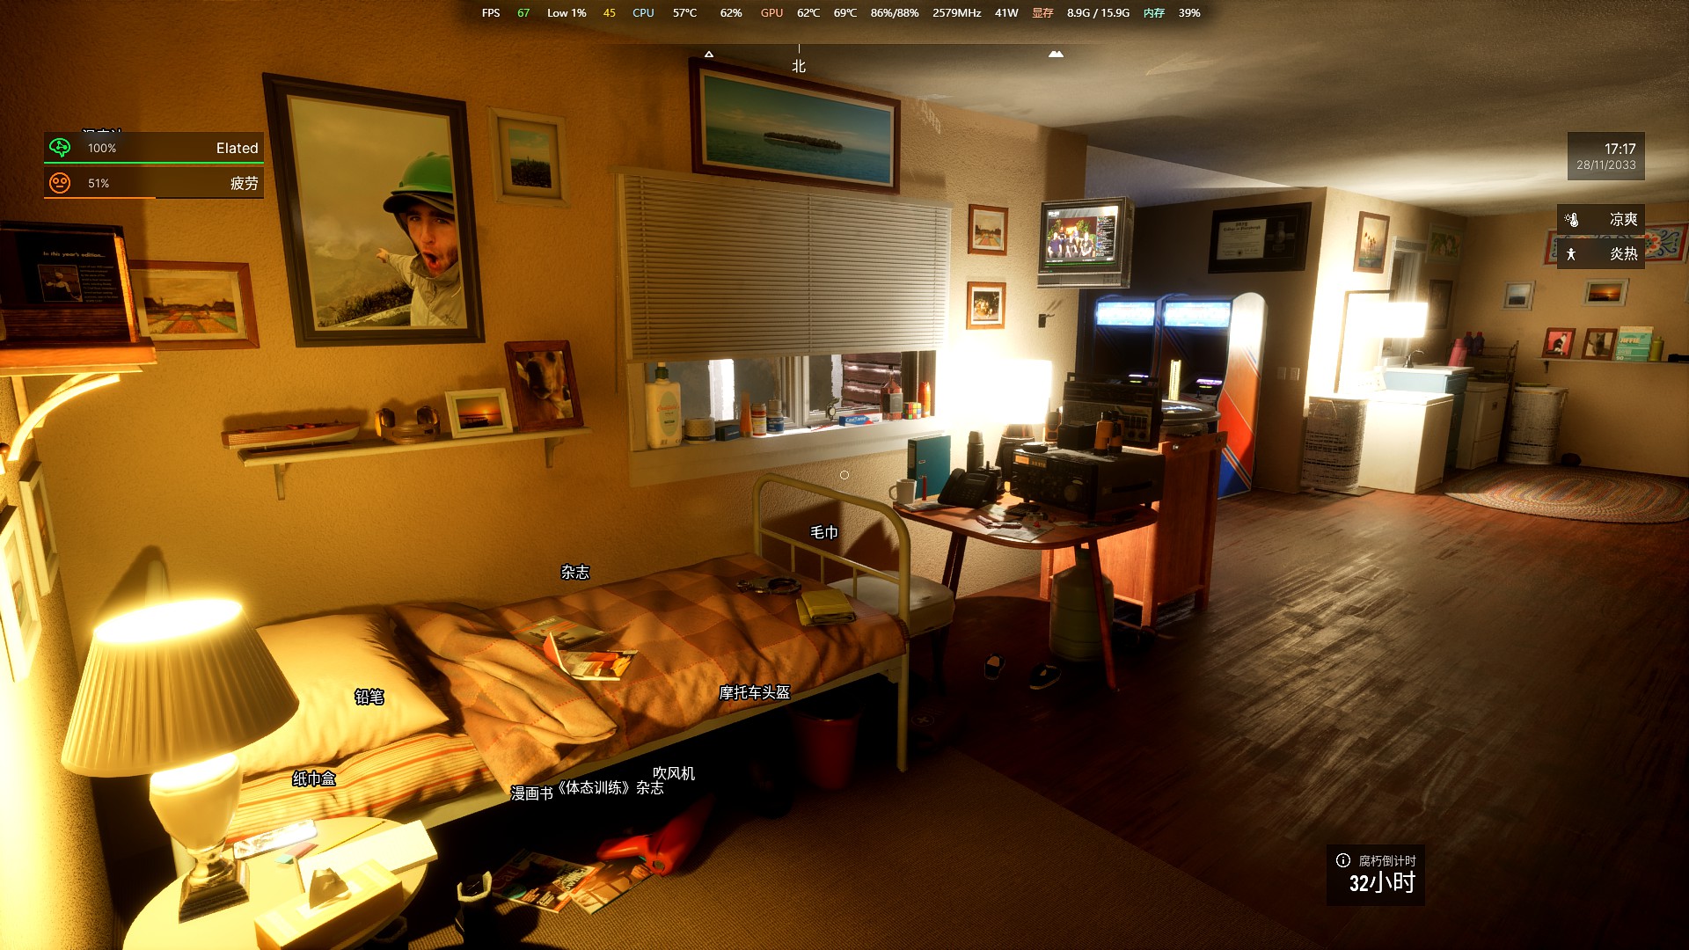Select the 杂志 label above the bed
1689x950 pixels.
tap(575, 572)
